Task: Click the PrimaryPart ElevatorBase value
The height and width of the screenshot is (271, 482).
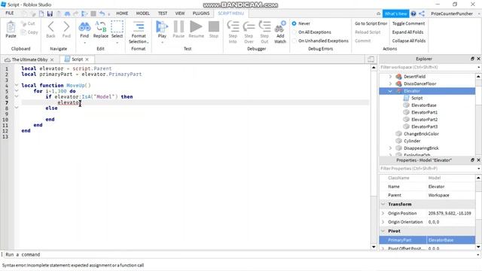Action: [450, 240]
